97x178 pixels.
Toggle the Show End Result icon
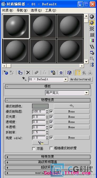pos(78,72)
